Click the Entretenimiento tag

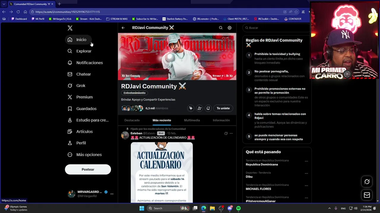(134, 93)
